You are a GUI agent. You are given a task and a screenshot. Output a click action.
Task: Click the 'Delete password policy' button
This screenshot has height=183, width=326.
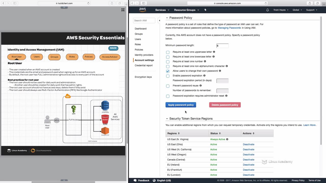click(225, 105)
